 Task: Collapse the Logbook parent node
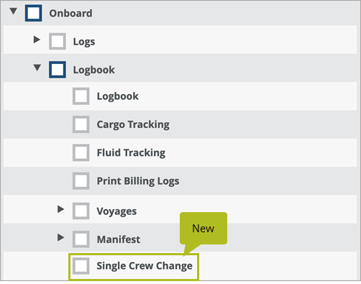(x=37, y=68)
